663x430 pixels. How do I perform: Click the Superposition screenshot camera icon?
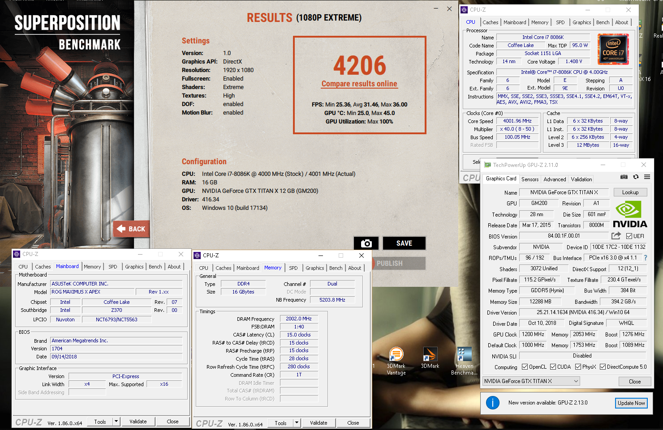point(366,243)
